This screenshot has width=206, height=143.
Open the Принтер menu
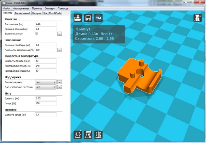[x=37, y=8]
